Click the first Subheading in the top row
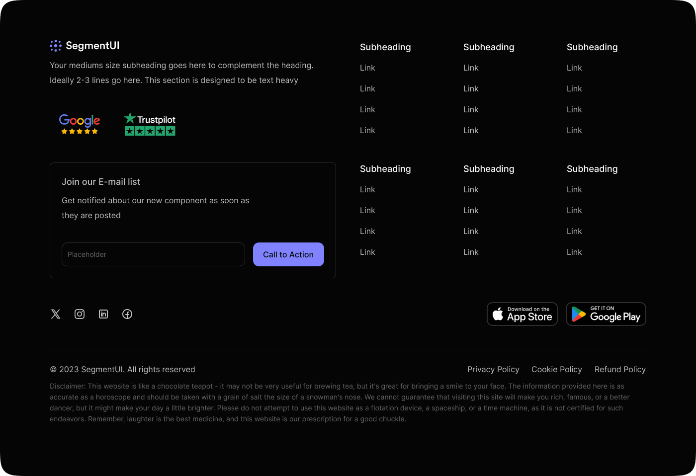This screenshot has width=696, height=476. (385, 47)
